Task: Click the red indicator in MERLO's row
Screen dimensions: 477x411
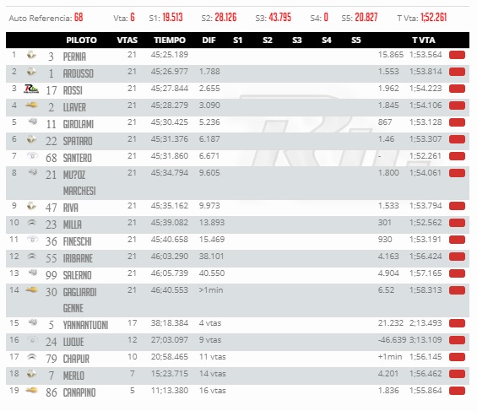Action: [x=457, y=374]
